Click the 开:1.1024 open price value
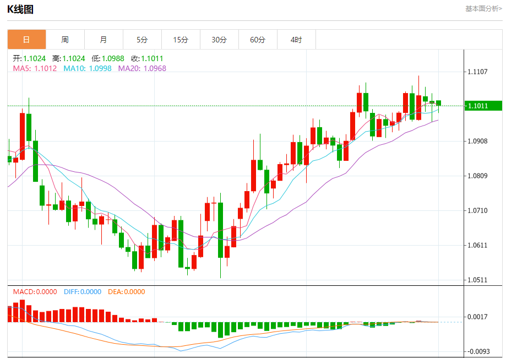This screenshot has height=358, width=506. (x=29, y=58)
